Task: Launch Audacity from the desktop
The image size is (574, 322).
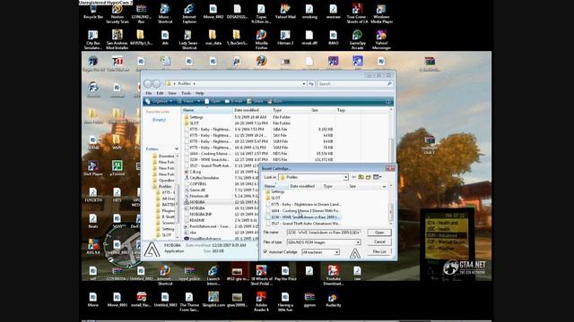Action: coord(333,300)
